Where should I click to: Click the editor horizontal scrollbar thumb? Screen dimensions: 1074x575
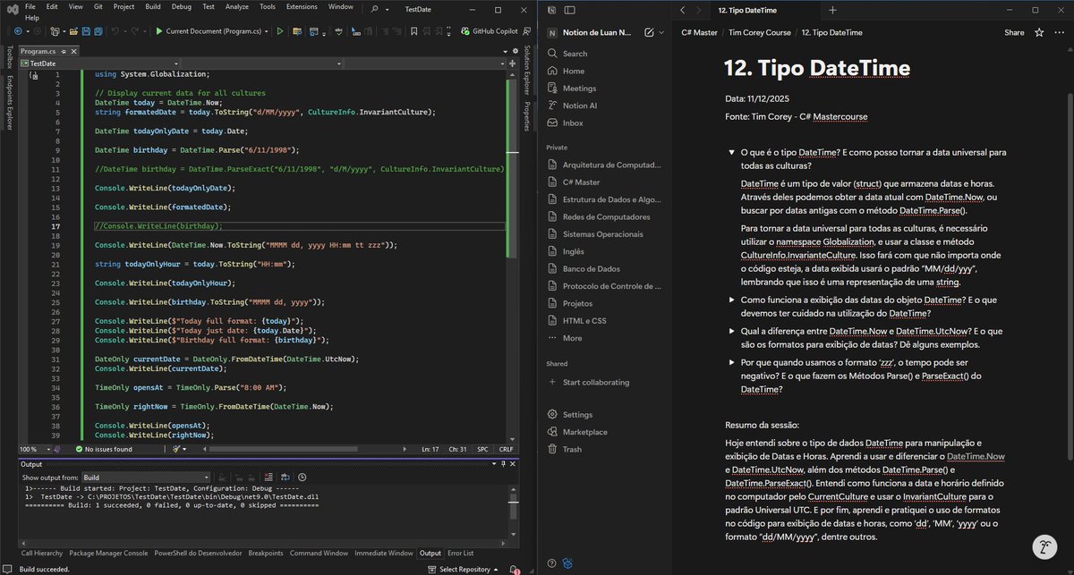pyautogui.click(x=284, y=449)
